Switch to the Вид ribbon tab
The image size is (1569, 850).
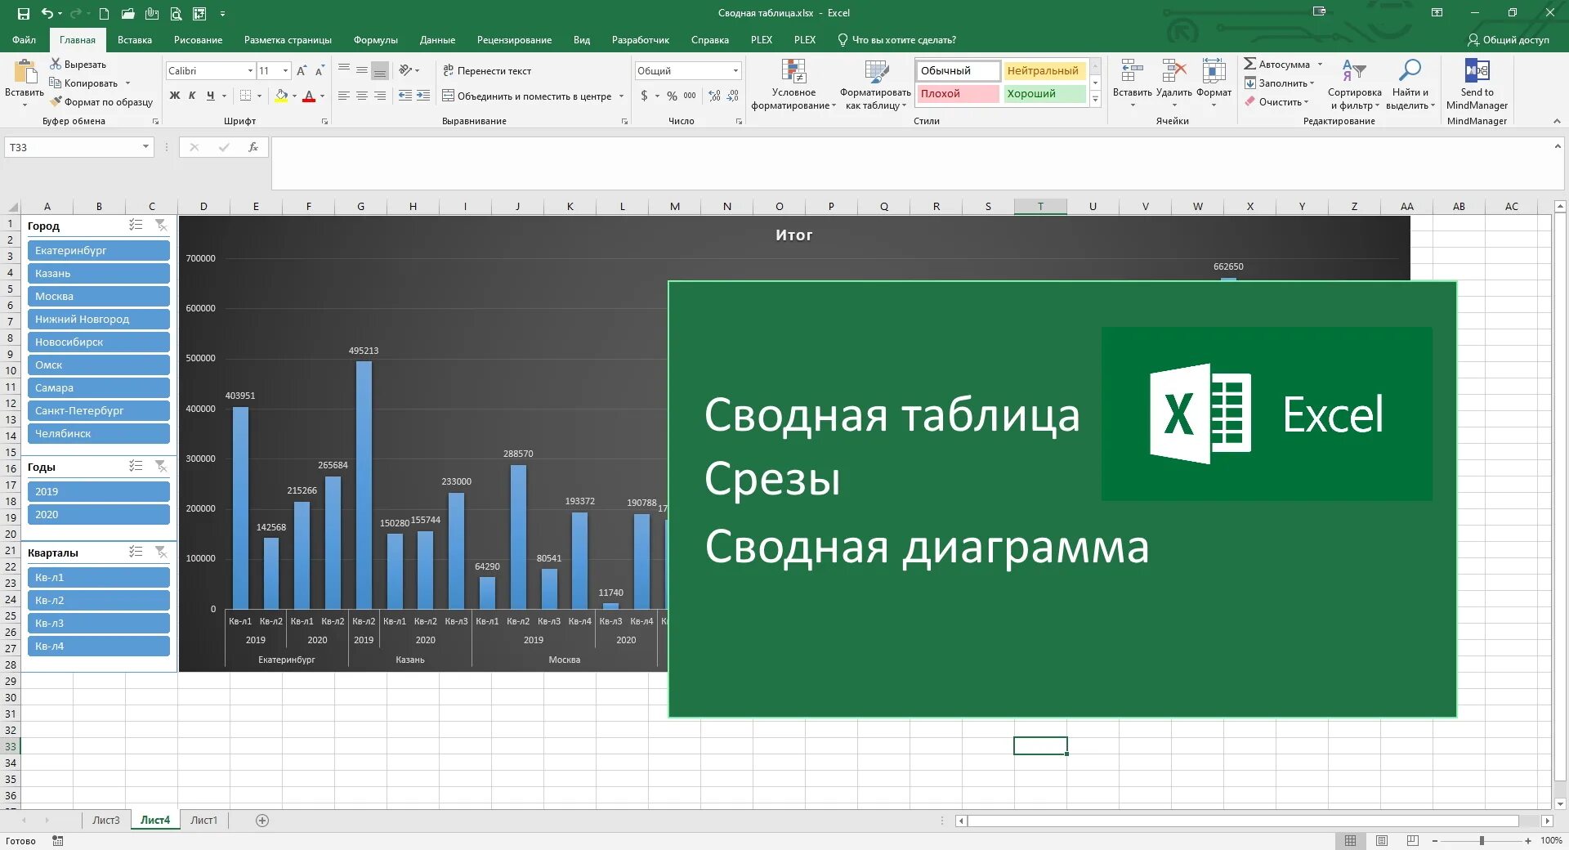[x=581, y=40]
